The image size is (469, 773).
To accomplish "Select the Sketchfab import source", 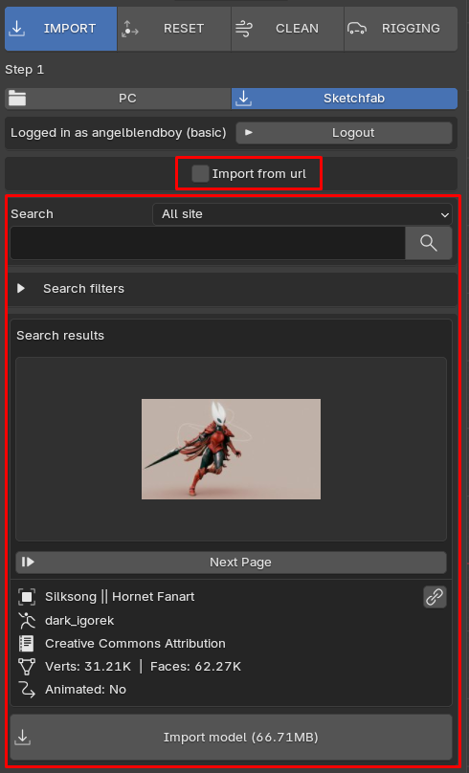I will (345, 99).
